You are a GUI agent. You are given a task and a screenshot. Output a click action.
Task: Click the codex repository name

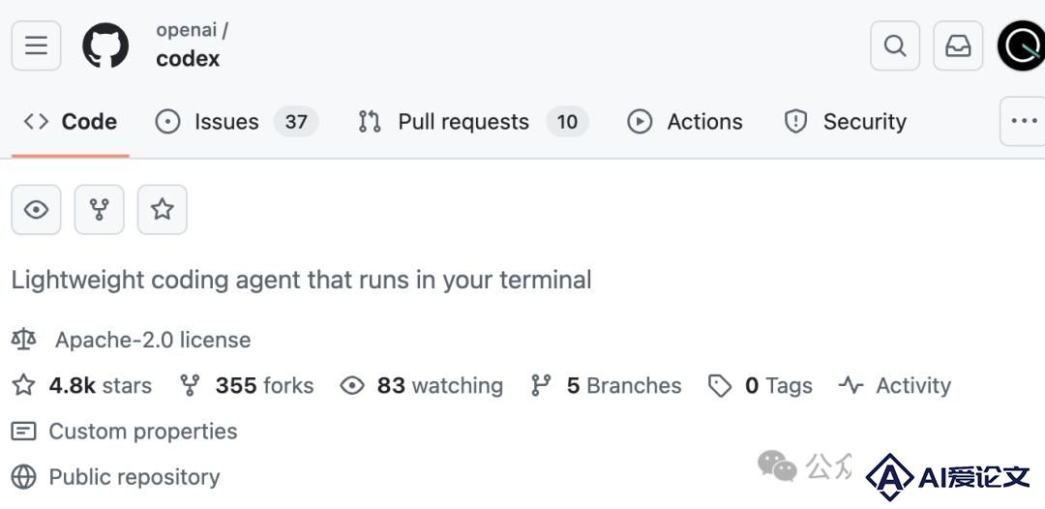(188, 59)
